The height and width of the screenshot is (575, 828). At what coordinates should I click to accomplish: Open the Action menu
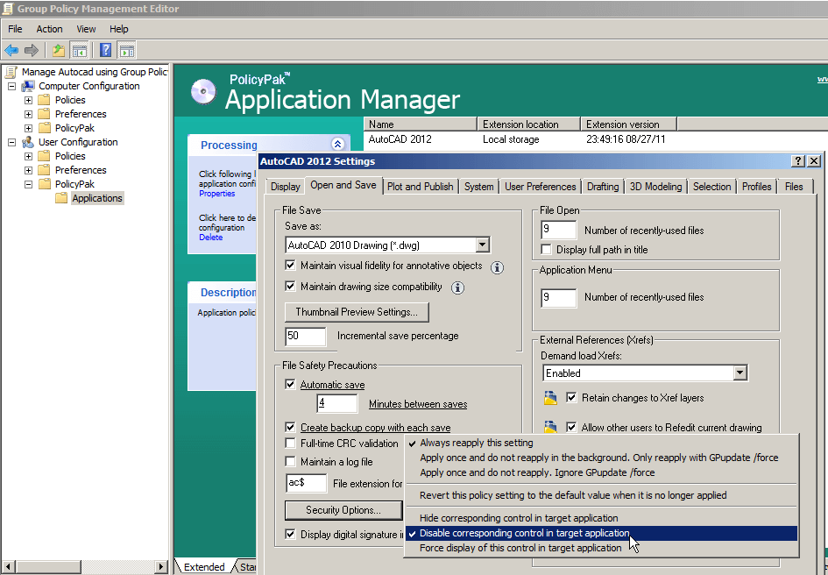tap(49, 29)
